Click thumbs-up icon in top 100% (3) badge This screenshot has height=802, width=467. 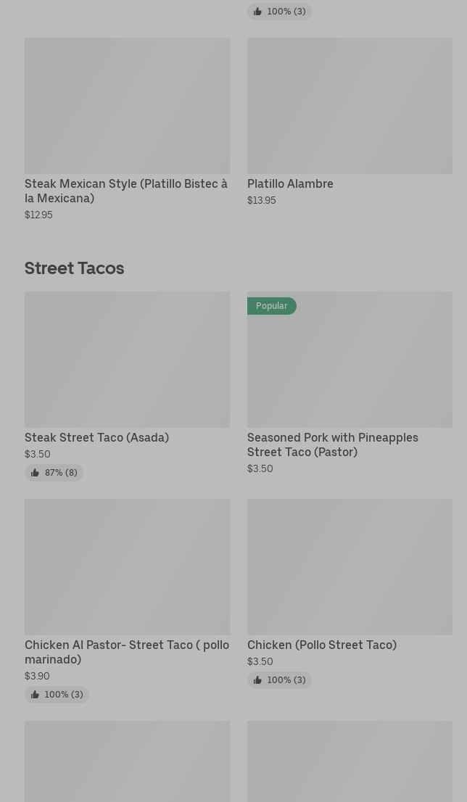click(x=257, y=12)
